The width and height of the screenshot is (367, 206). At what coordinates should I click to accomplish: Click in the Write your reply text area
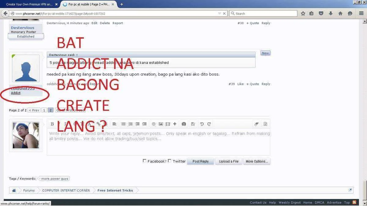[158, 142]
